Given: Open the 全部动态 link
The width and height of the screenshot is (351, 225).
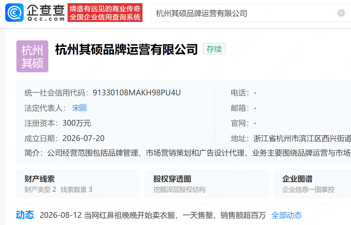Looking at the screenshot, I should 287,215.
